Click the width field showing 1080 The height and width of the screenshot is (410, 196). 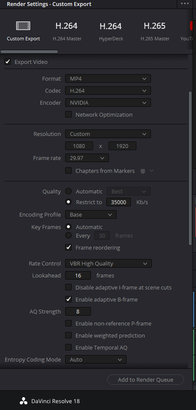click(79, 146)
